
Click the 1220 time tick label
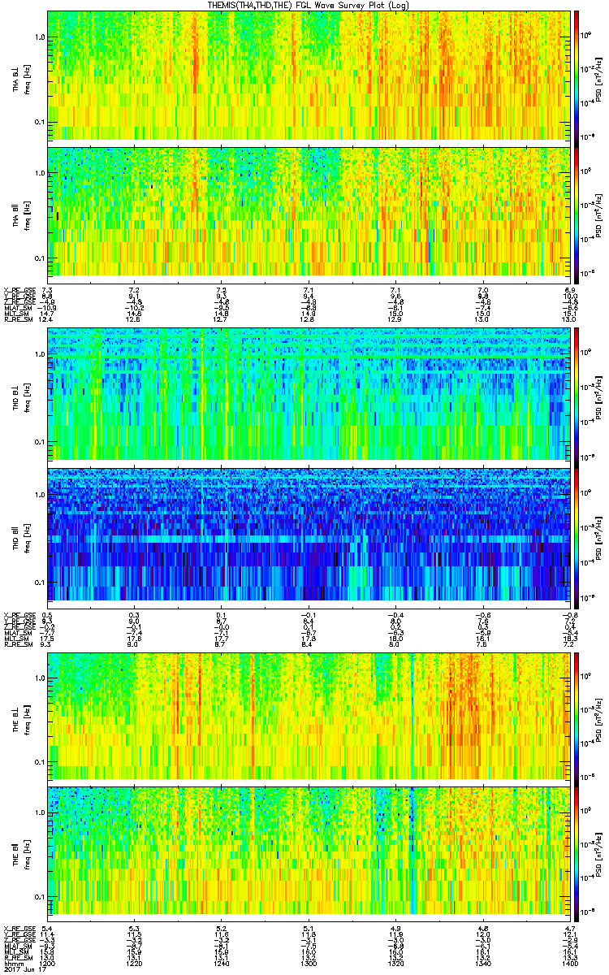(x=135, y=964)
